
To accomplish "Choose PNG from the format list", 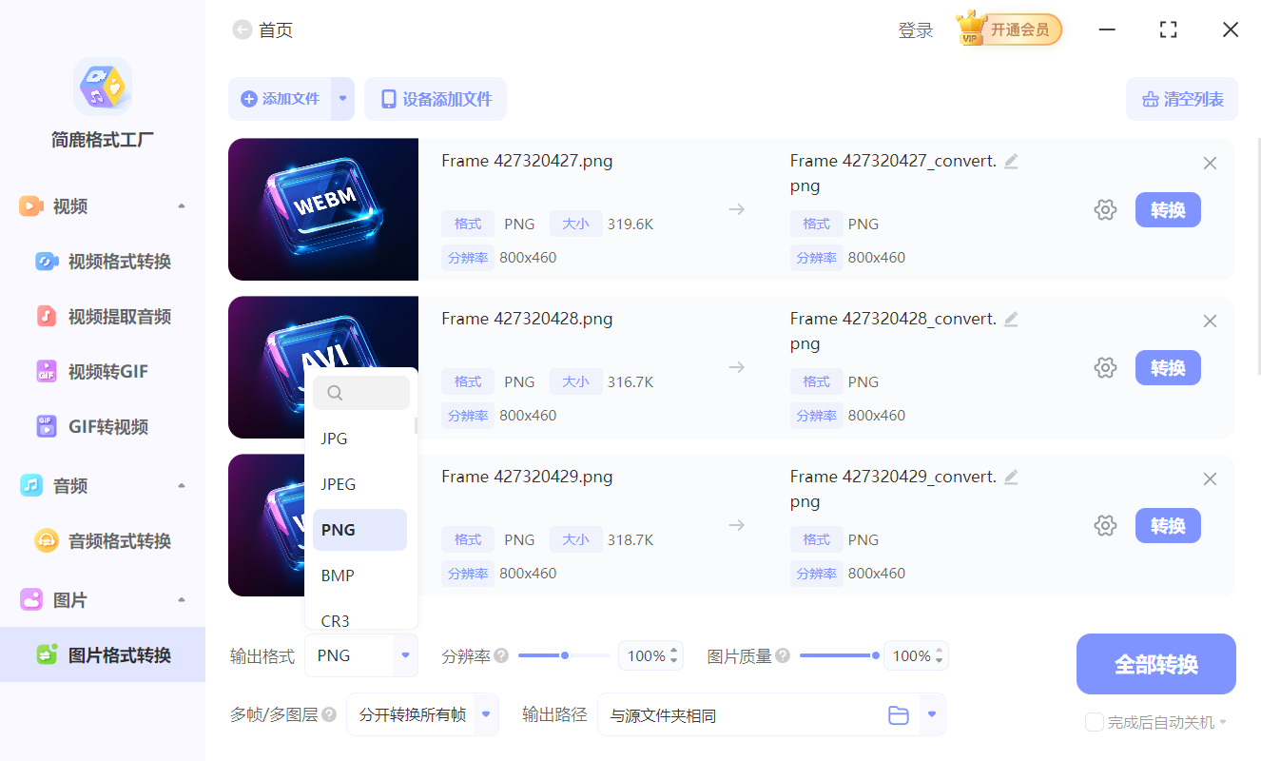I will tap(359, 530).
